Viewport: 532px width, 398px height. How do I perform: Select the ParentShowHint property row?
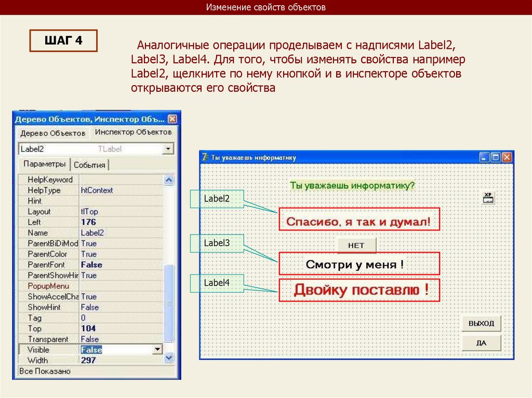[91, 275]
